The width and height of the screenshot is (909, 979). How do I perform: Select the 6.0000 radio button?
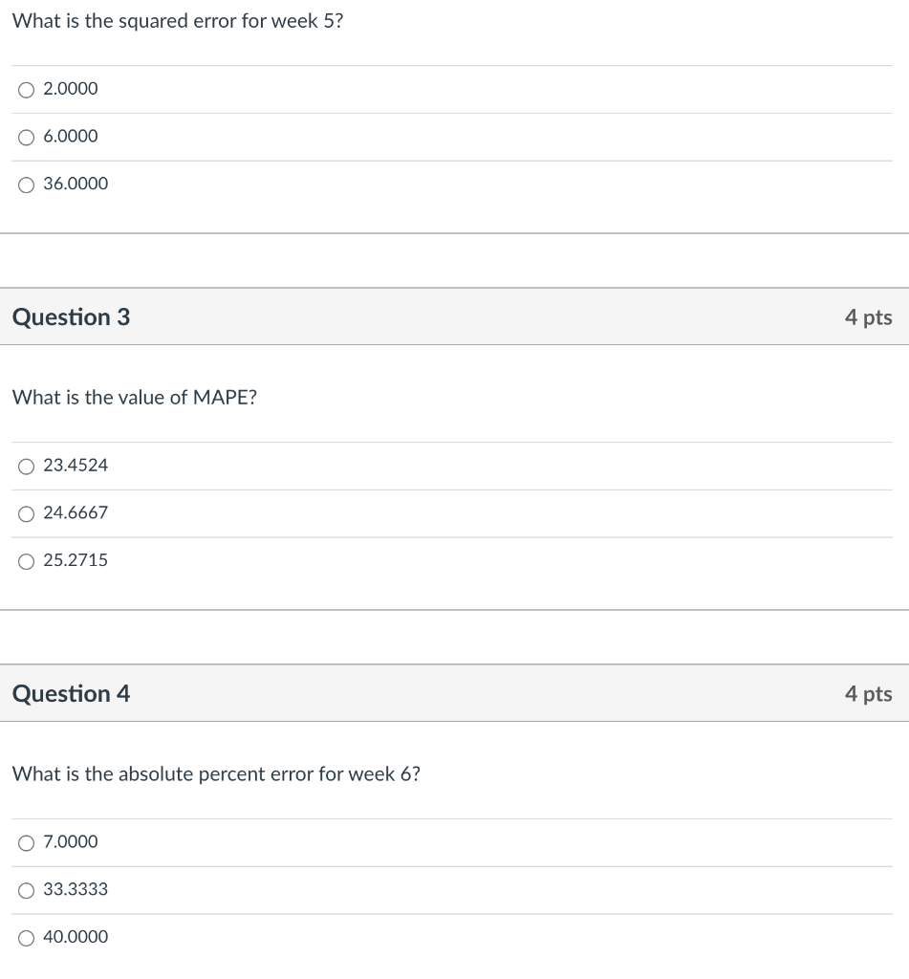(27, 137)
